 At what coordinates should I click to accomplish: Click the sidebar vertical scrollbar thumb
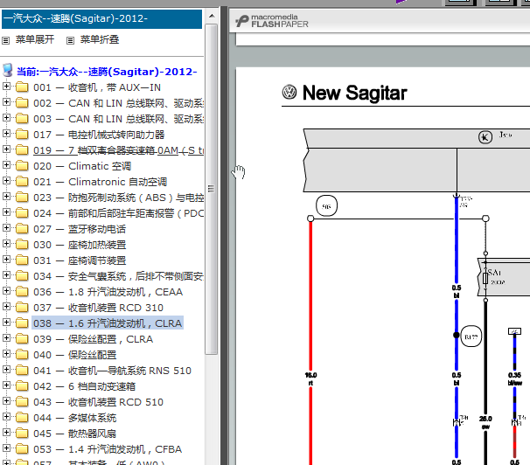pyautogui.click(x=212, y=189)
